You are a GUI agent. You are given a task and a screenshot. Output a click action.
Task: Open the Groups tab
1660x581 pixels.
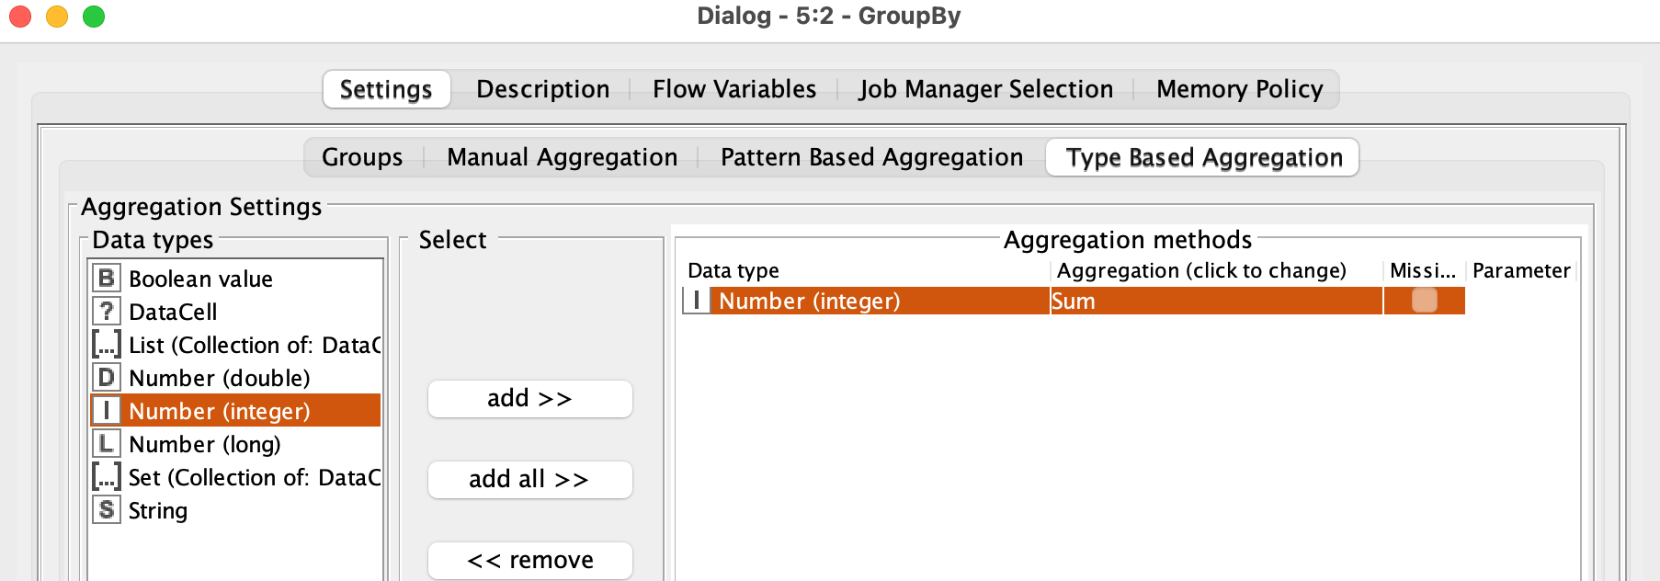click(362, 157)
